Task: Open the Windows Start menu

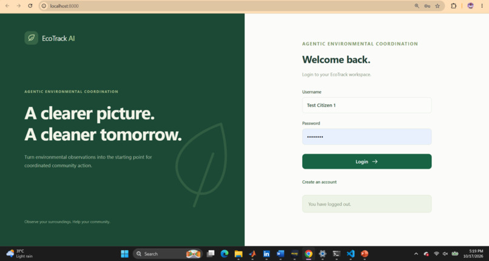Action: [124, 254]
